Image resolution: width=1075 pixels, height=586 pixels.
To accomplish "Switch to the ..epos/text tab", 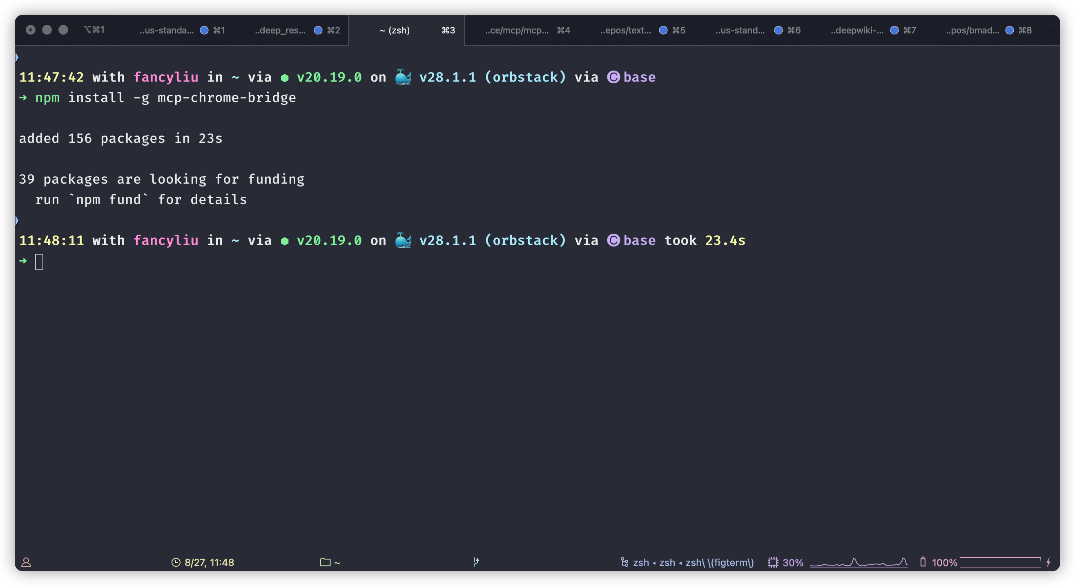I will pyautogui.click(x=625, y=30).
